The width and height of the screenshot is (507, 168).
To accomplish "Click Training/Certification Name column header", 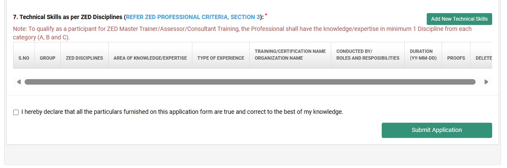I will [x=290, y=55].
